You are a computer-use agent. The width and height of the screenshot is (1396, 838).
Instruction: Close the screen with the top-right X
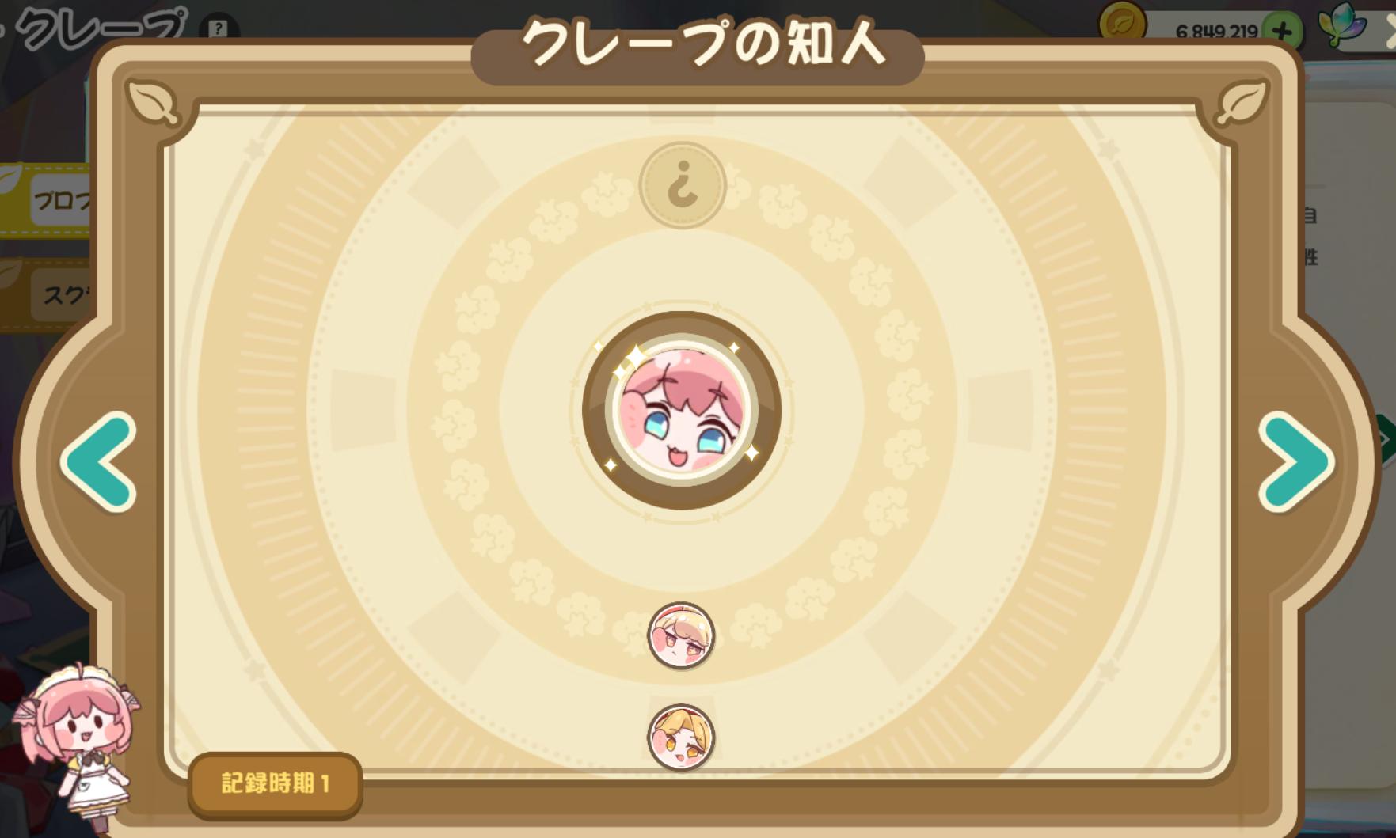(1387, 32)
